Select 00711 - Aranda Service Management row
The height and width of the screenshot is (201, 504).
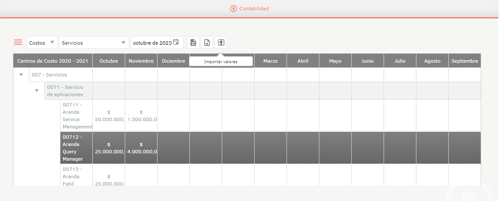[270, 116]
